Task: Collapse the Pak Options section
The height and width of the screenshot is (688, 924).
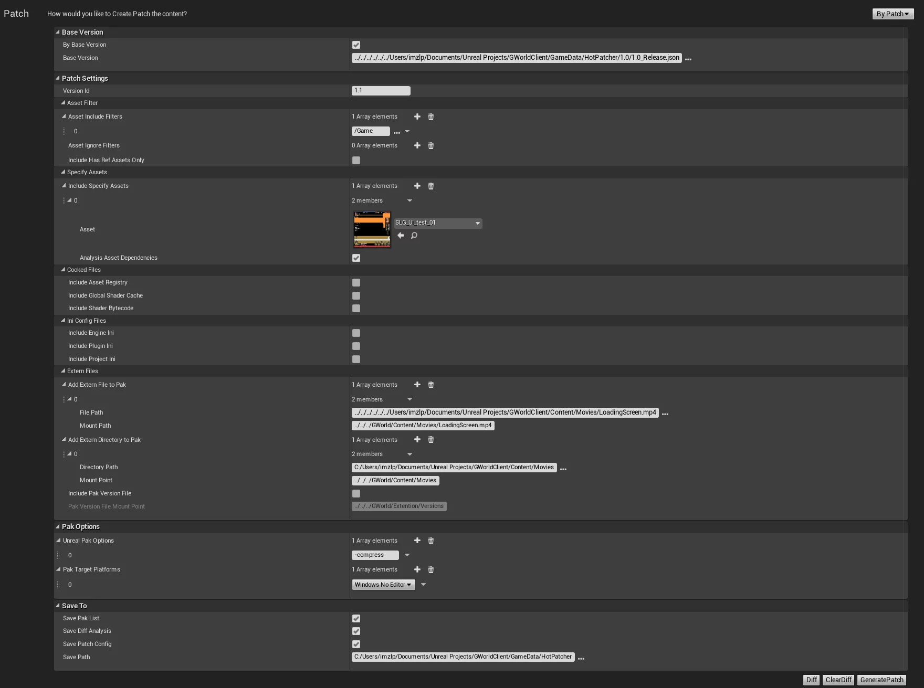Action: 58,526
